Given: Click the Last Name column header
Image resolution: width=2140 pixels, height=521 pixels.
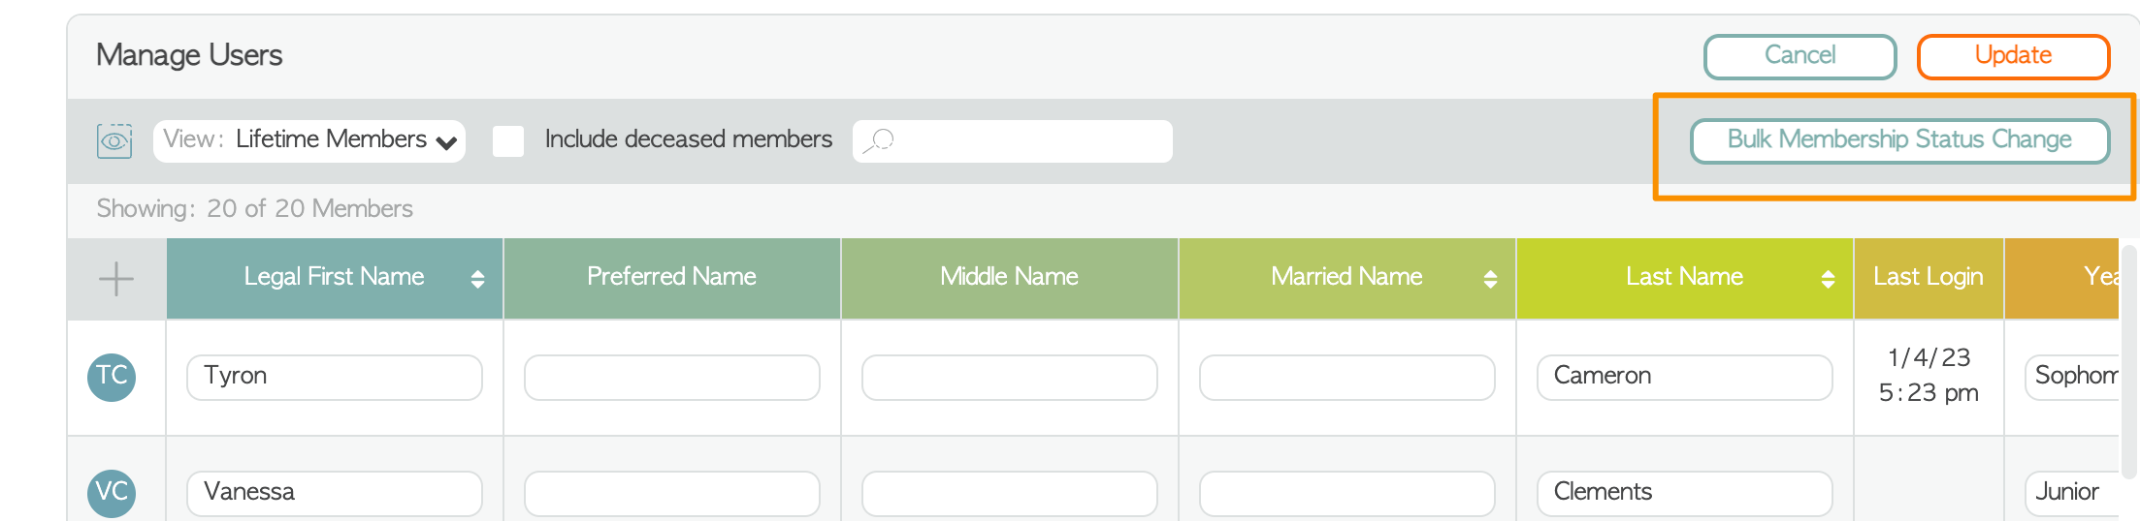Looking at the screenshot, I should [1684, 278].
